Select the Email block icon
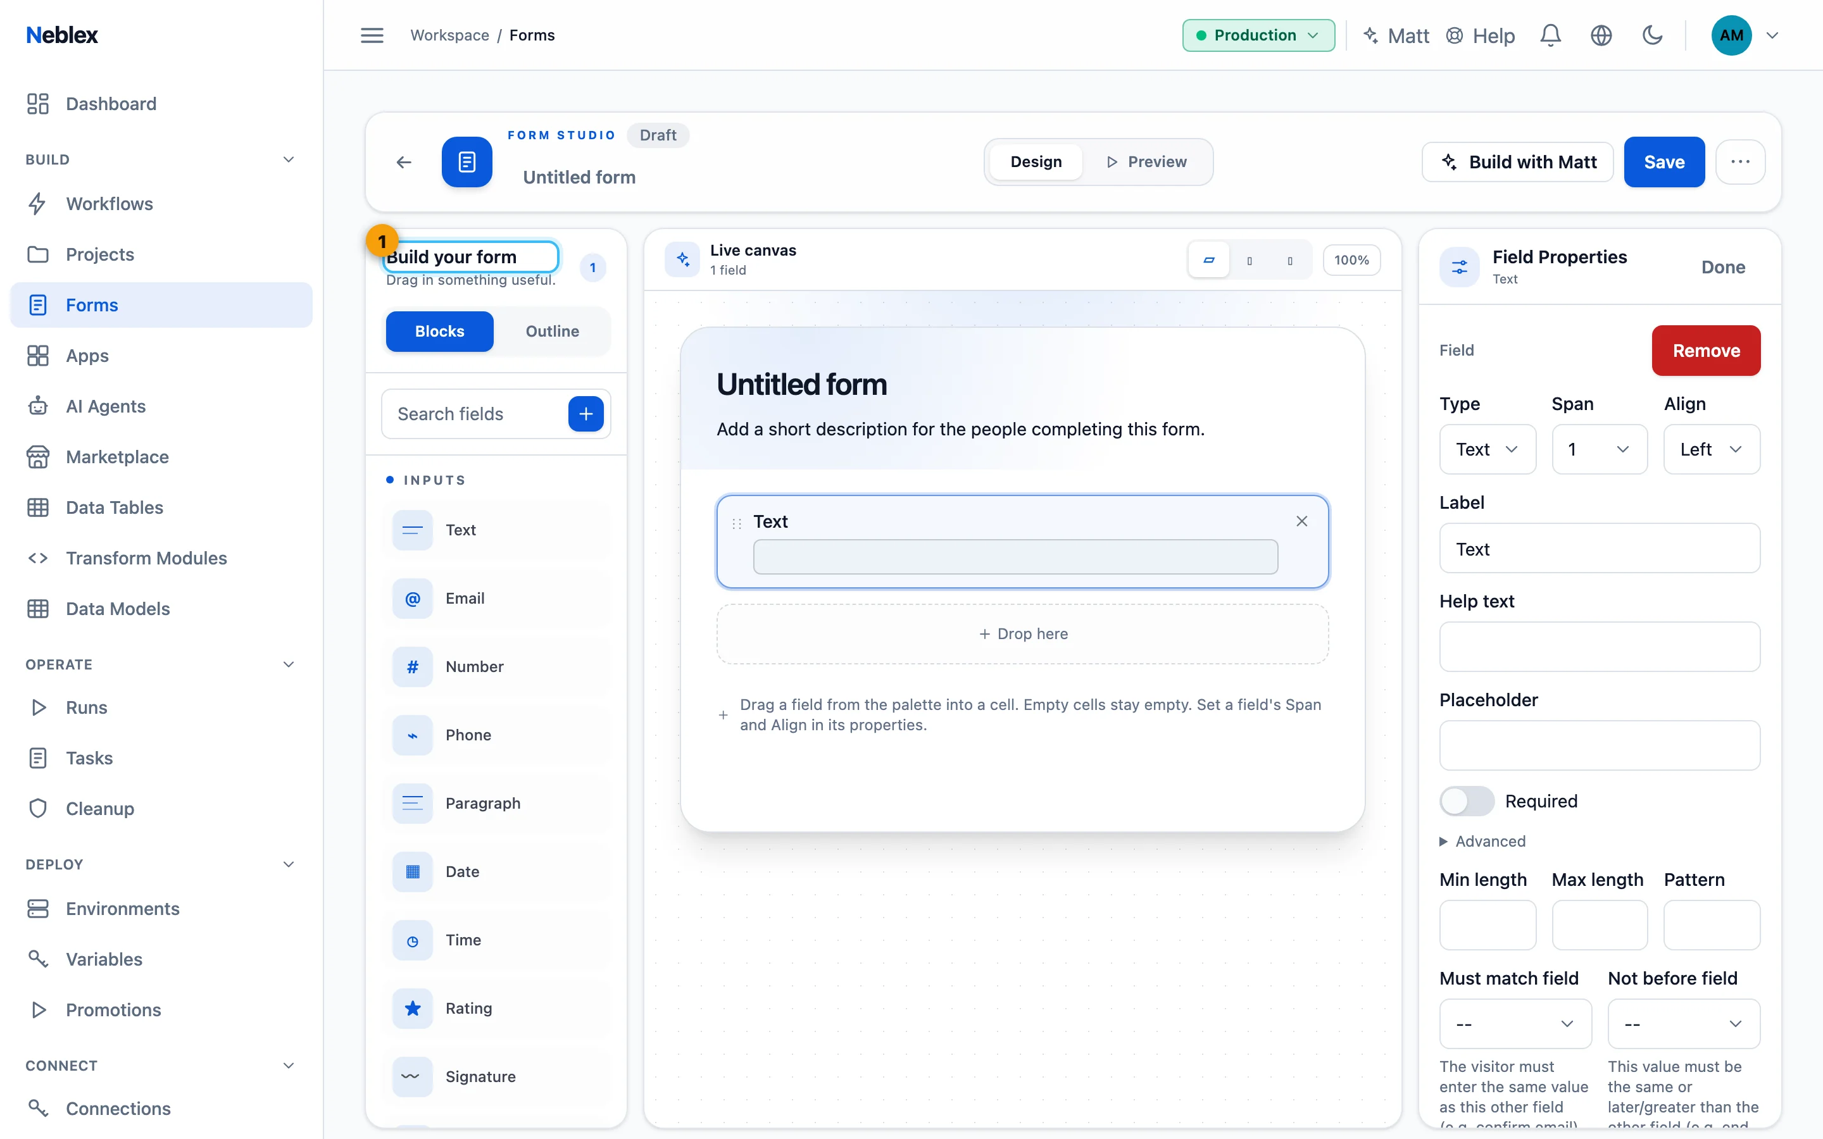 point(412,599)
